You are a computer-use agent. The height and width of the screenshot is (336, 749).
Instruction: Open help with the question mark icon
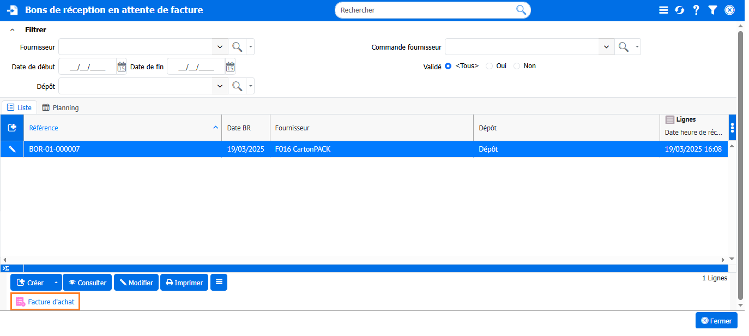pyautogui.click(x=696, y=10)
